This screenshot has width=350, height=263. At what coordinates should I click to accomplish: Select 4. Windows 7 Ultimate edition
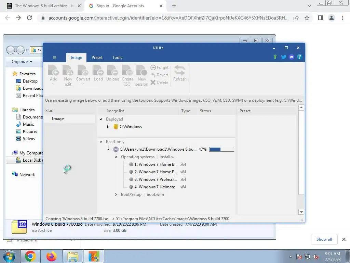(154, 187)
